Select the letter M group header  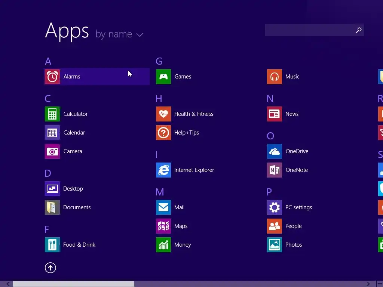tap(160, 192)
